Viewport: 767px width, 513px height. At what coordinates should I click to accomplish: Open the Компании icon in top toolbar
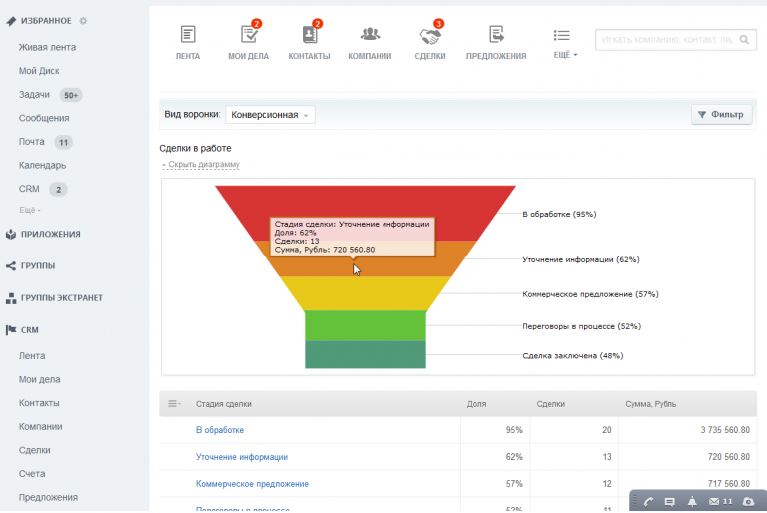(370, 37)
